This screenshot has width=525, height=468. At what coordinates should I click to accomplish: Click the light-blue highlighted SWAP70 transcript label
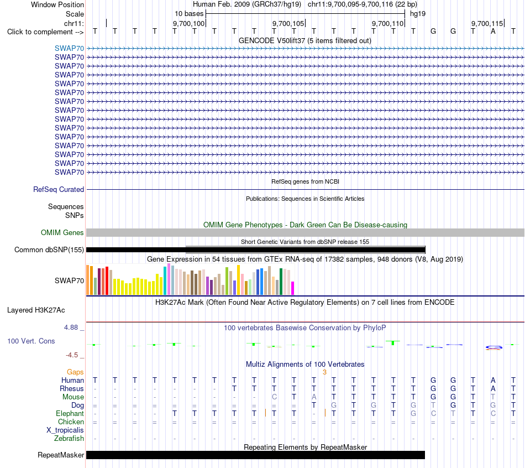[69, 48]
